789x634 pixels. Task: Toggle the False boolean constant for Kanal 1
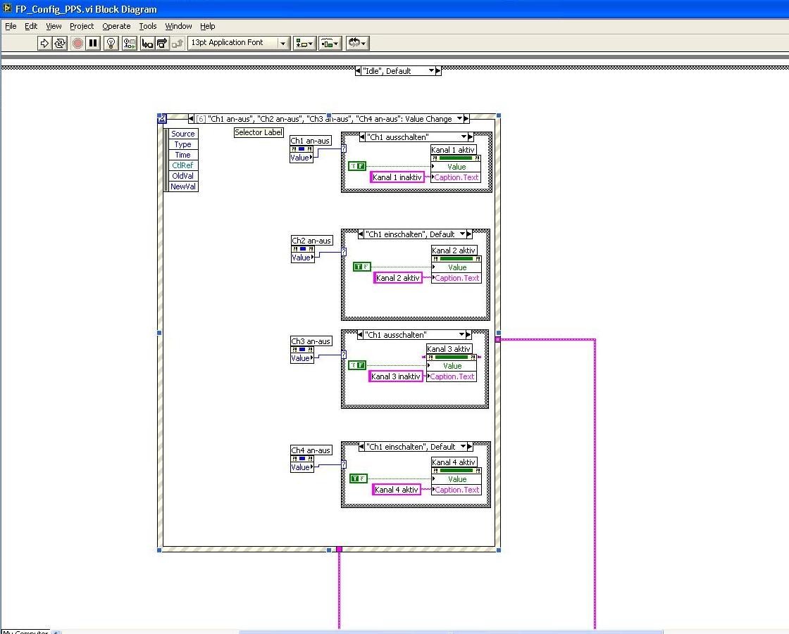click(x=357, y=166)
